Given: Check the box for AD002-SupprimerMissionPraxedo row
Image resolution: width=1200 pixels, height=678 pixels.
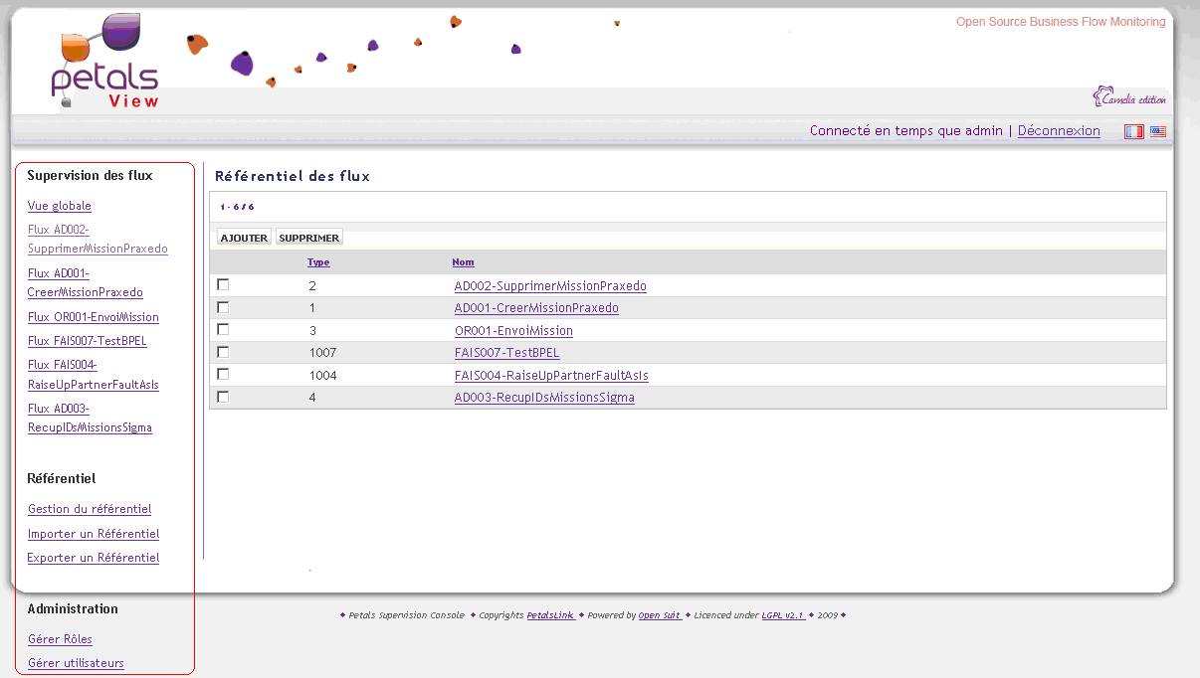Looking at the screenshot, I should (x=223, y=285).
